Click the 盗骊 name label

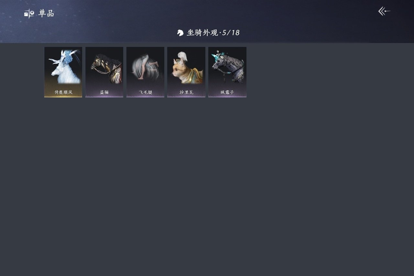(x=104, y=92)
